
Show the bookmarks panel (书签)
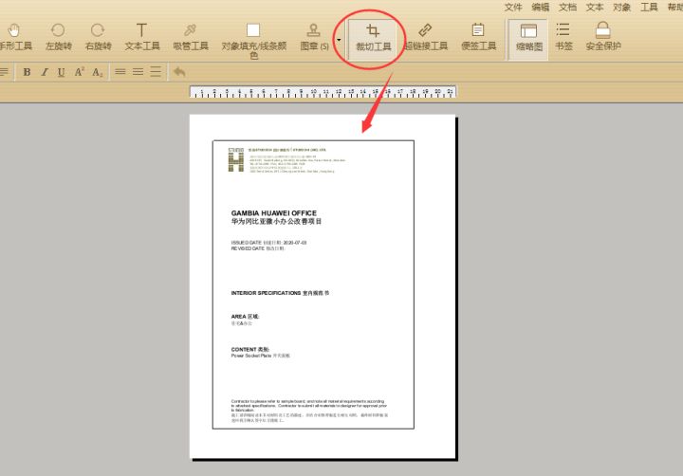click(x=563, y=37)
